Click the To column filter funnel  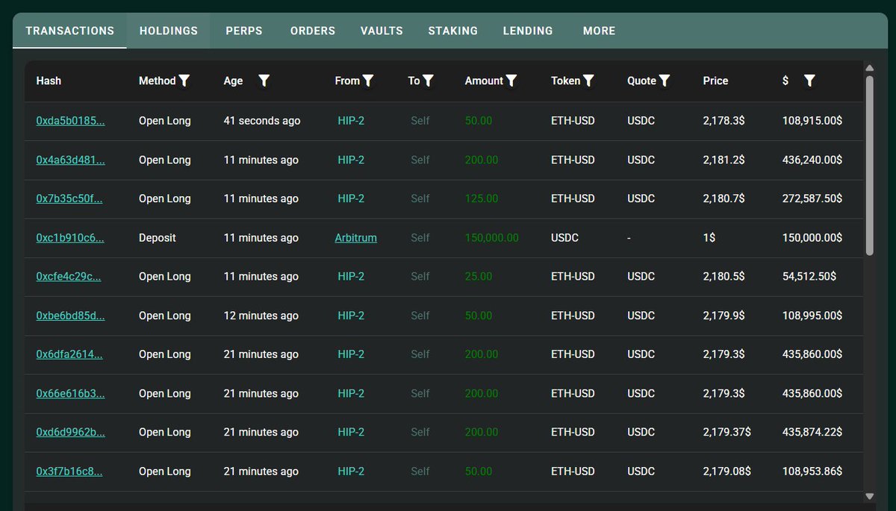click(x=428, y=81)
